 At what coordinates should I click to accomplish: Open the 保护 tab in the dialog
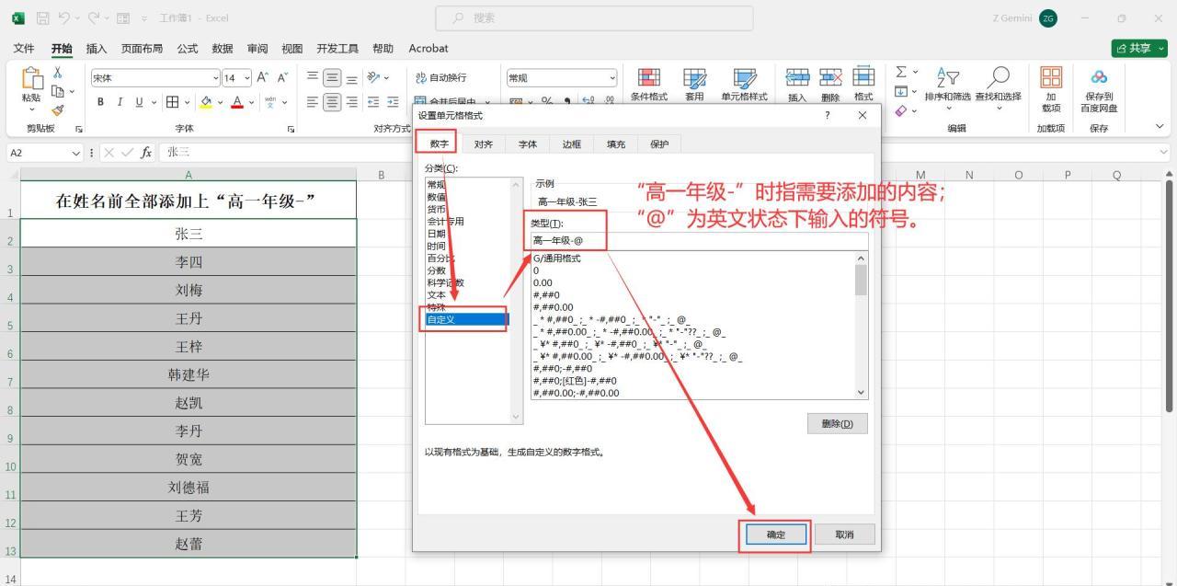point(659,144)
